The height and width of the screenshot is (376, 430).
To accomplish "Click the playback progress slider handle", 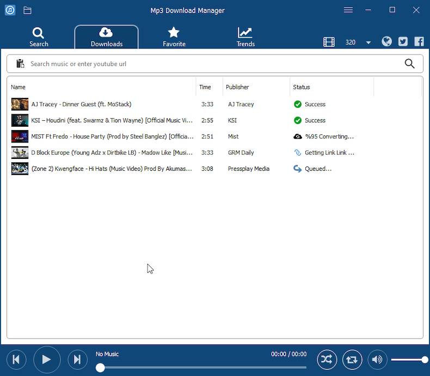I will 100,368.
